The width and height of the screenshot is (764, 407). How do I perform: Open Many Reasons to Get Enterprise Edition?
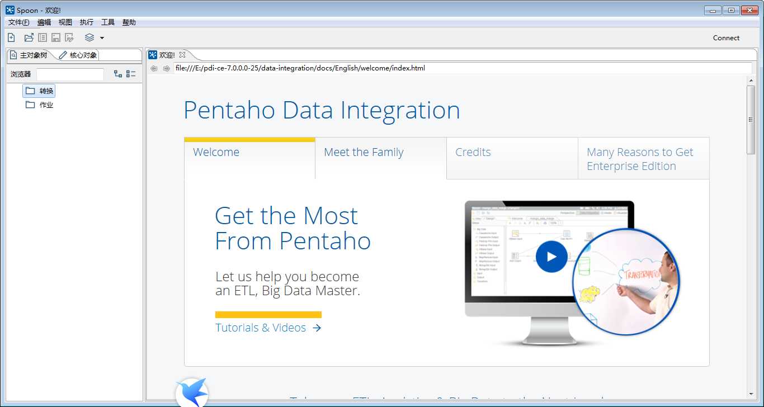[644, 158]
